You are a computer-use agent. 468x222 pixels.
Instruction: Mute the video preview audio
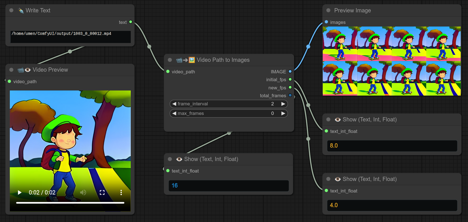tap(83, 192)
